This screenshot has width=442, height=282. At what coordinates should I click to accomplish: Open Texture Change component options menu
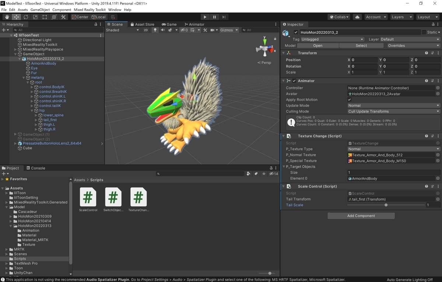(438, 136)
